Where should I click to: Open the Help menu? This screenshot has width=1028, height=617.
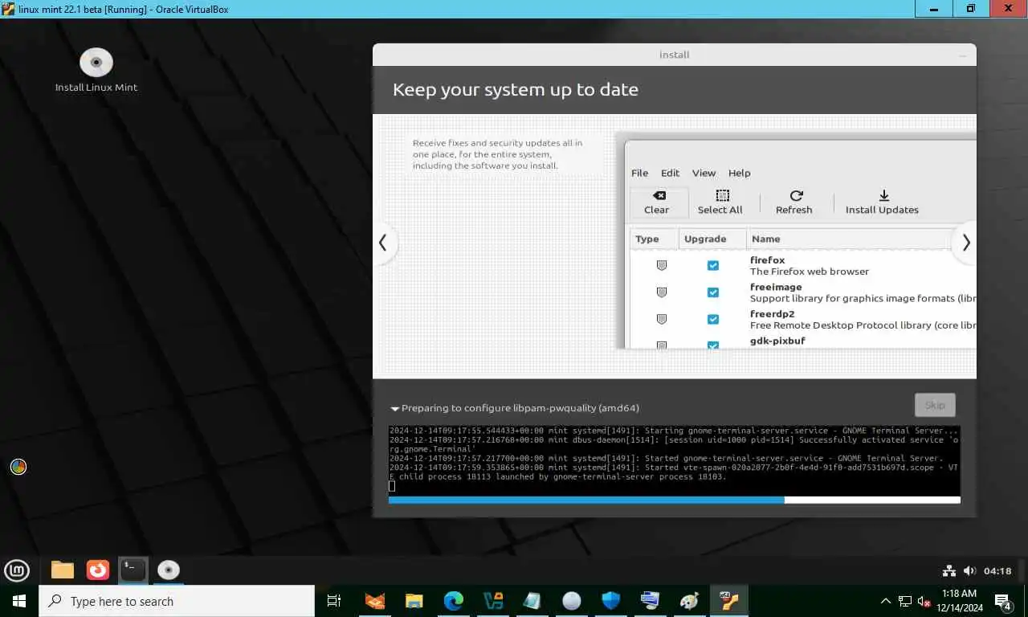pyautogui.click(x=739, y=173)
